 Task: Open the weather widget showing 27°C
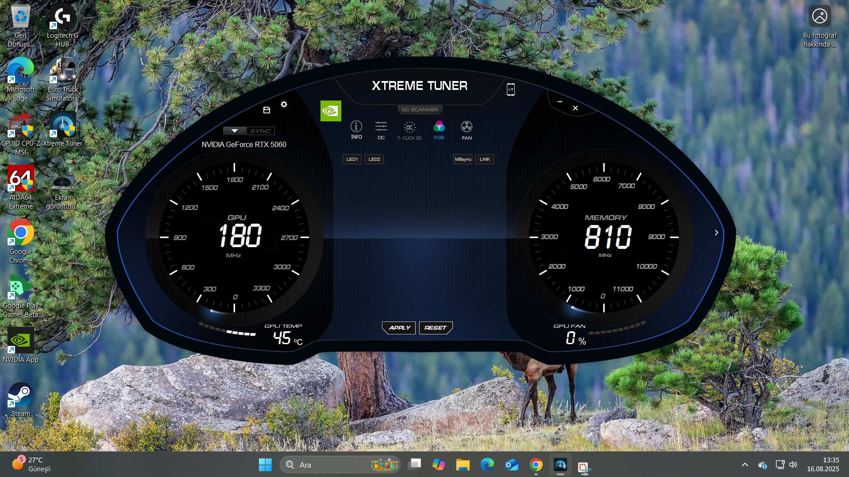(x=31, y=464)
